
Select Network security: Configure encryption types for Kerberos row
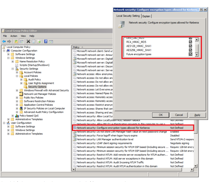coord(133,128)
